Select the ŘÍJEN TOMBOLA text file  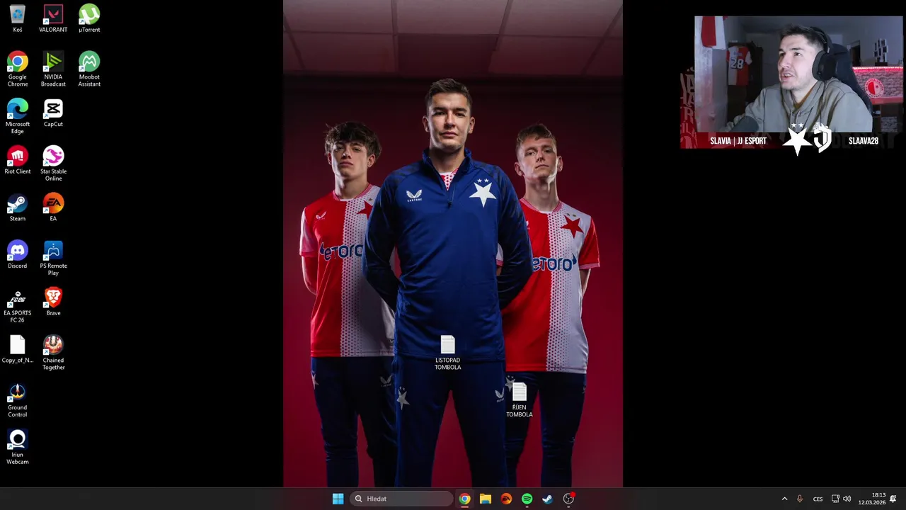[520, 400]
